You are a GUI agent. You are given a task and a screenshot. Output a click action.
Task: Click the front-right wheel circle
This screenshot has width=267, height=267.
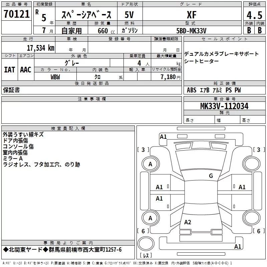pos(252,164)
